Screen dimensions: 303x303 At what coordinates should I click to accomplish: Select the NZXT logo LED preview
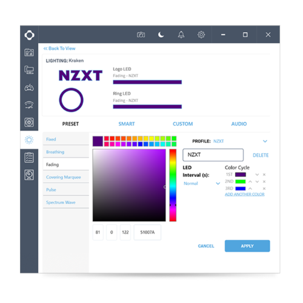81,76
